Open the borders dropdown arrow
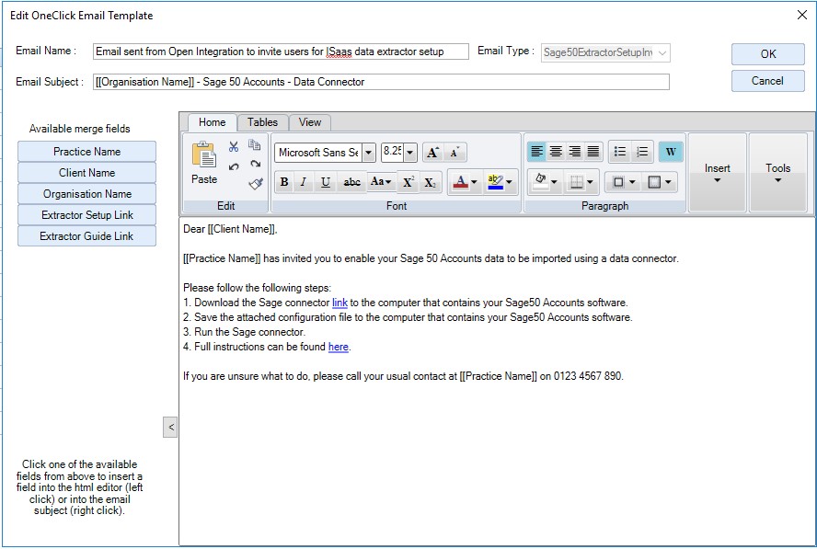817x549 pixels. click(590, 182)
